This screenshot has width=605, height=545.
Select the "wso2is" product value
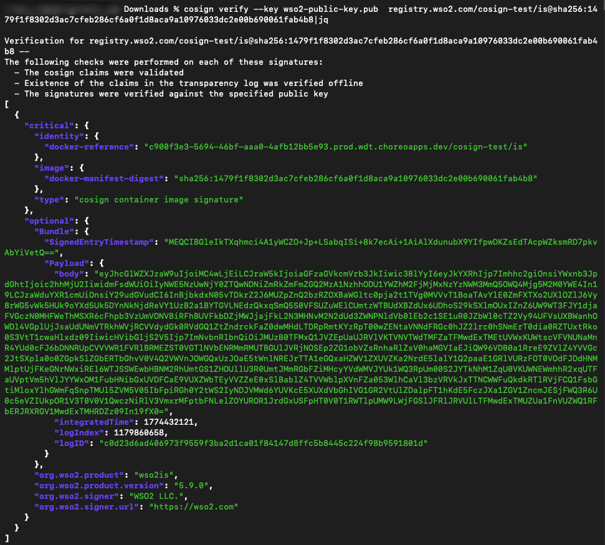tap(154, 475)
